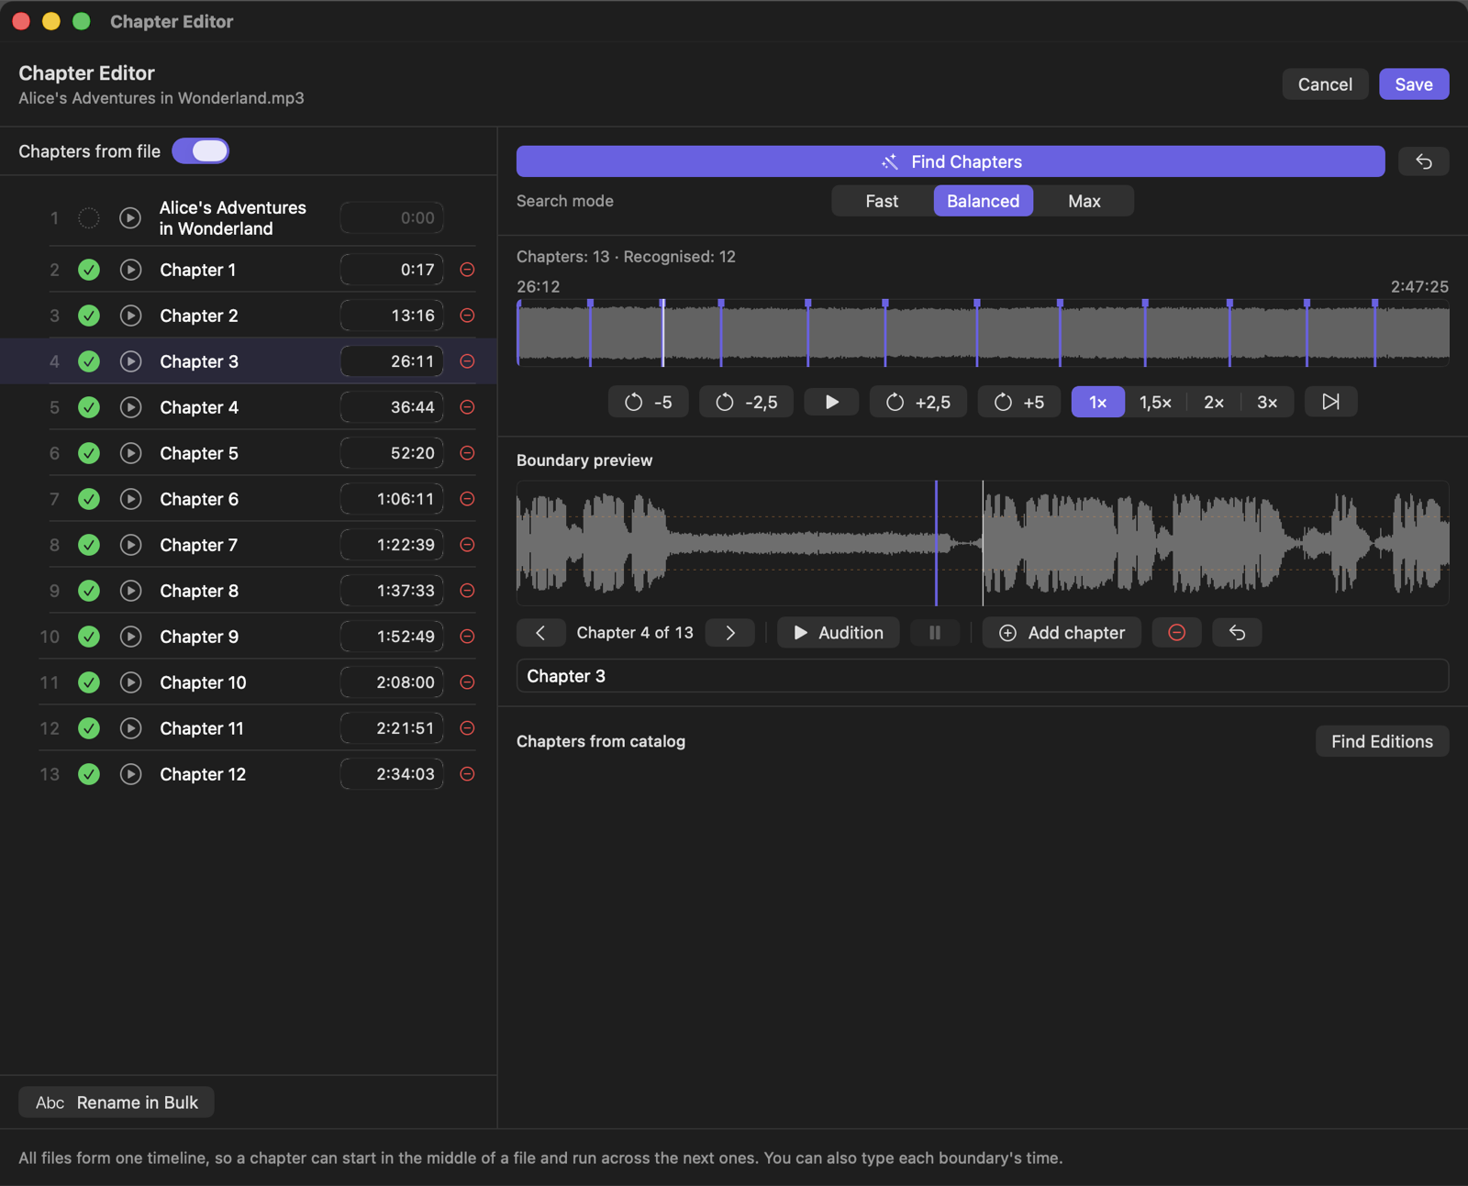Select Fast search mode
This screenshot has width=1468, height=1186.
click(882, 201)
